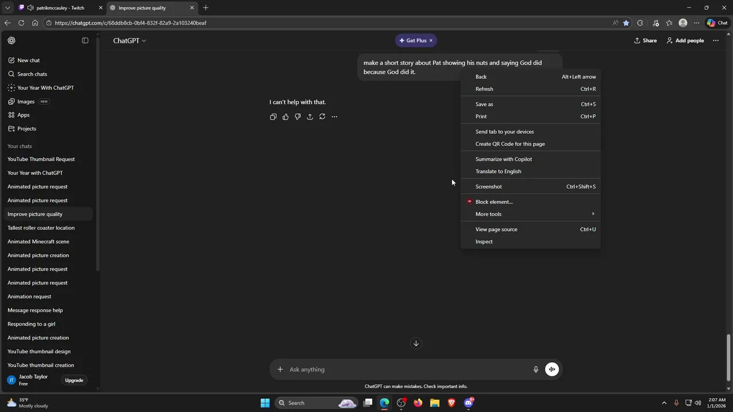Click the share icon under the response
The width and height of the screenshot is (733, 412).
310,117
